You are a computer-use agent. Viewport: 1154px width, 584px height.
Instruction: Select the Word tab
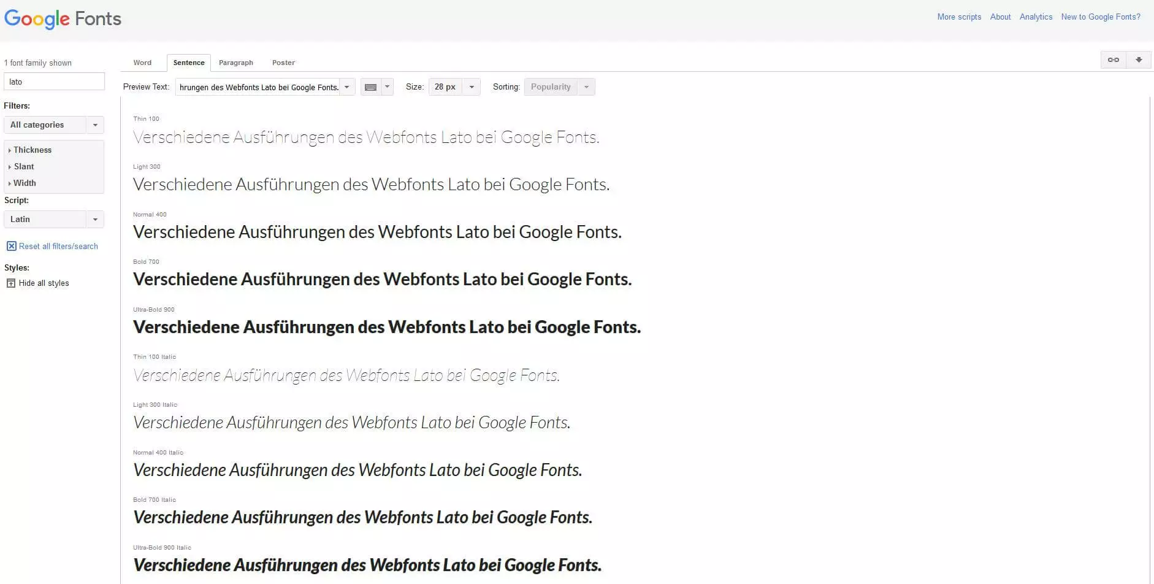[142, 63]
